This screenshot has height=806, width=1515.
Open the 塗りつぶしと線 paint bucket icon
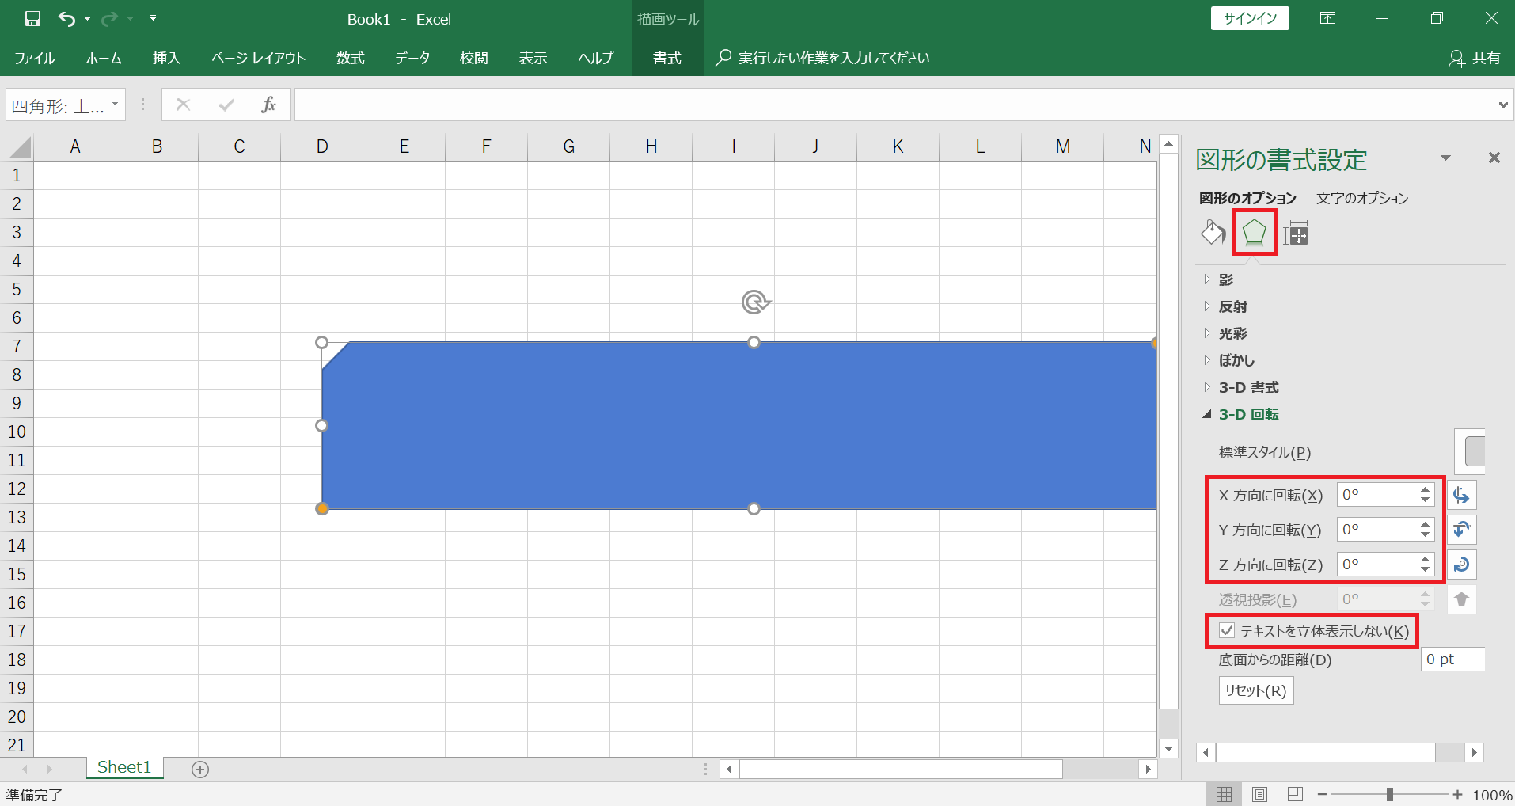[1213, 233]
